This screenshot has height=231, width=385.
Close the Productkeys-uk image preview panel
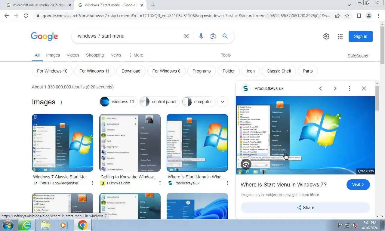click(x=364, y=88)
